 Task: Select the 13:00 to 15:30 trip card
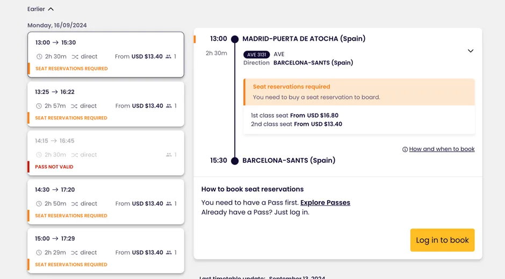pos(106,55)
